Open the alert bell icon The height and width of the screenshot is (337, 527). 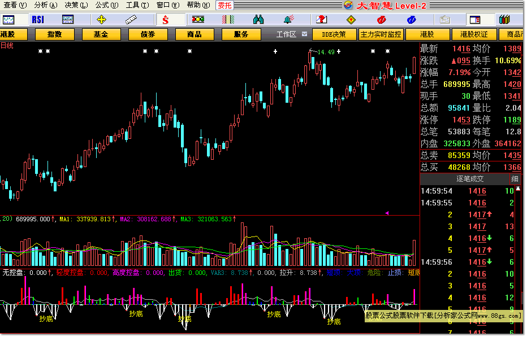pos(289,19)
